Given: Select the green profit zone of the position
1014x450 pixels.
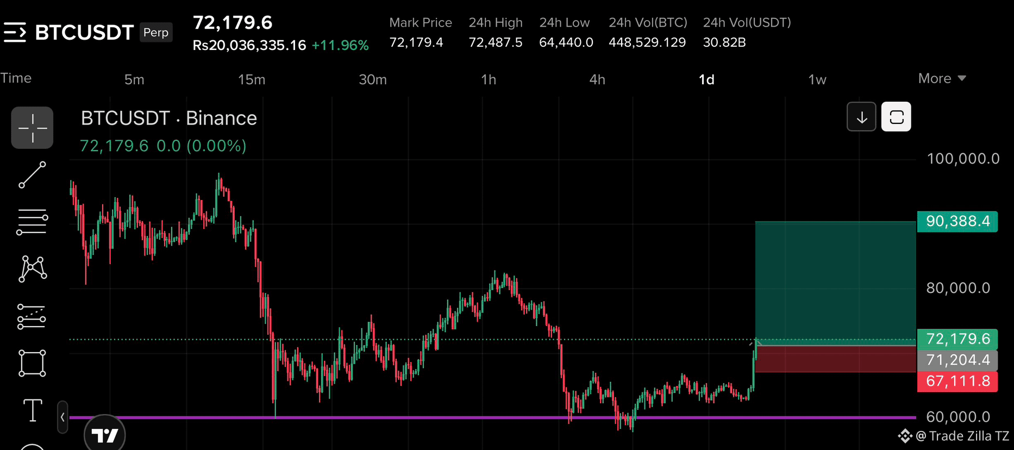Looking at the screenshot, I should [835, 283].
